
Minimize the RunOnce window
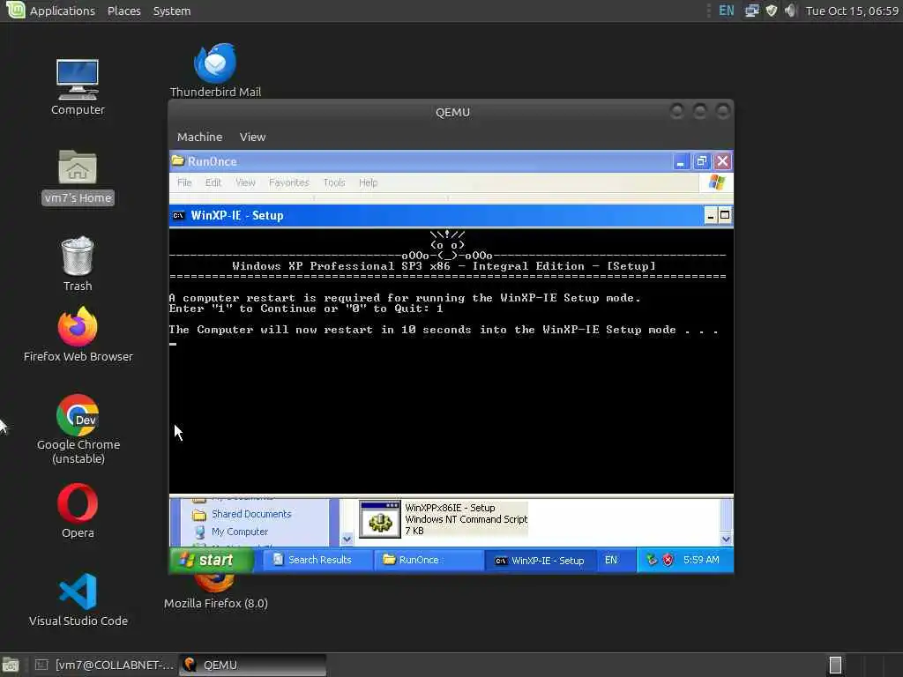point(680,161)
